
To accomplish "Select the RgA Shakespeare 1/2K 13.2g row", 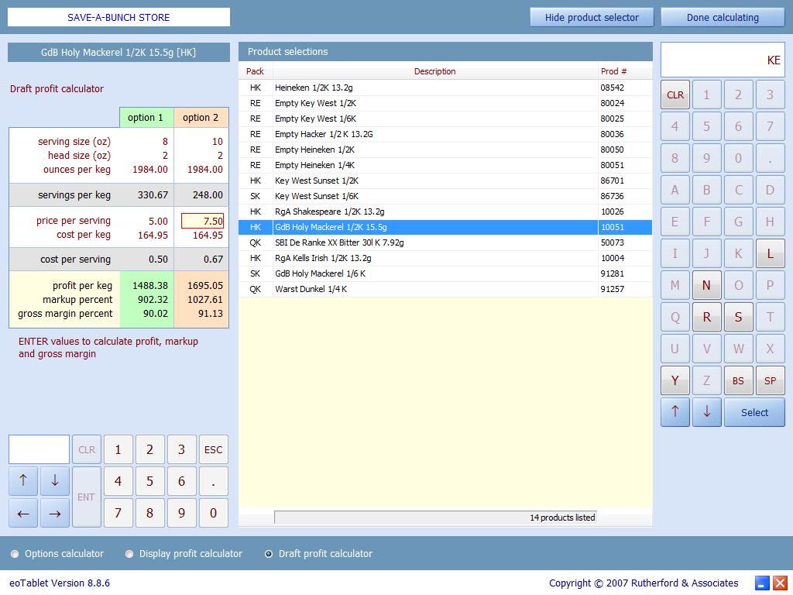I will [x=445, y=212].
